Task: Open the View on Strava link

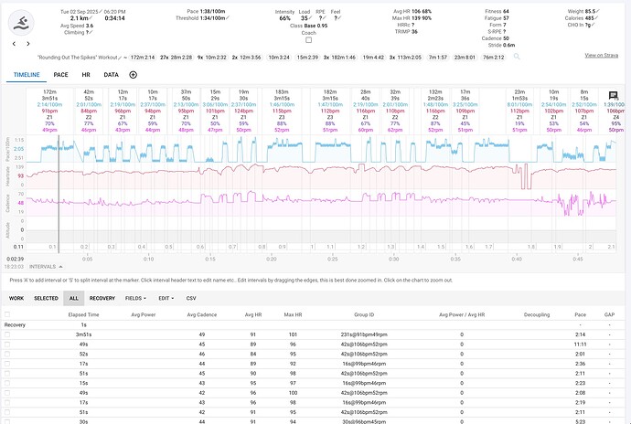Action: click(601, 56)
